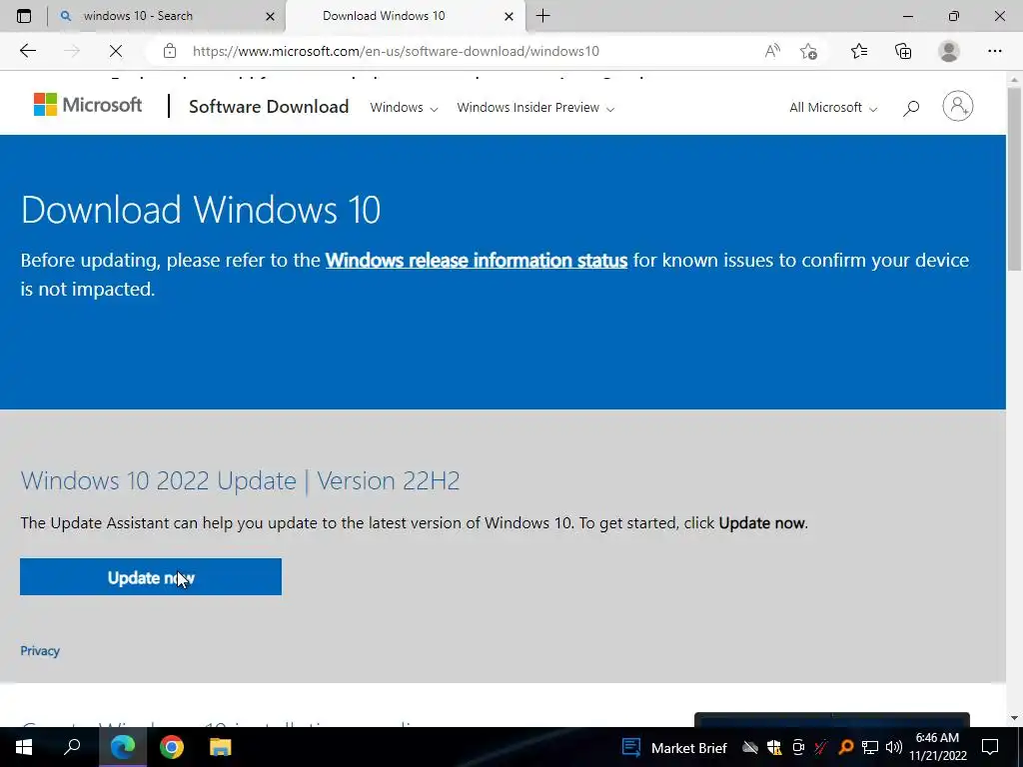Go back to the previous page
The width and height of the screenshot is (1023, 767).
coord(27,51)
